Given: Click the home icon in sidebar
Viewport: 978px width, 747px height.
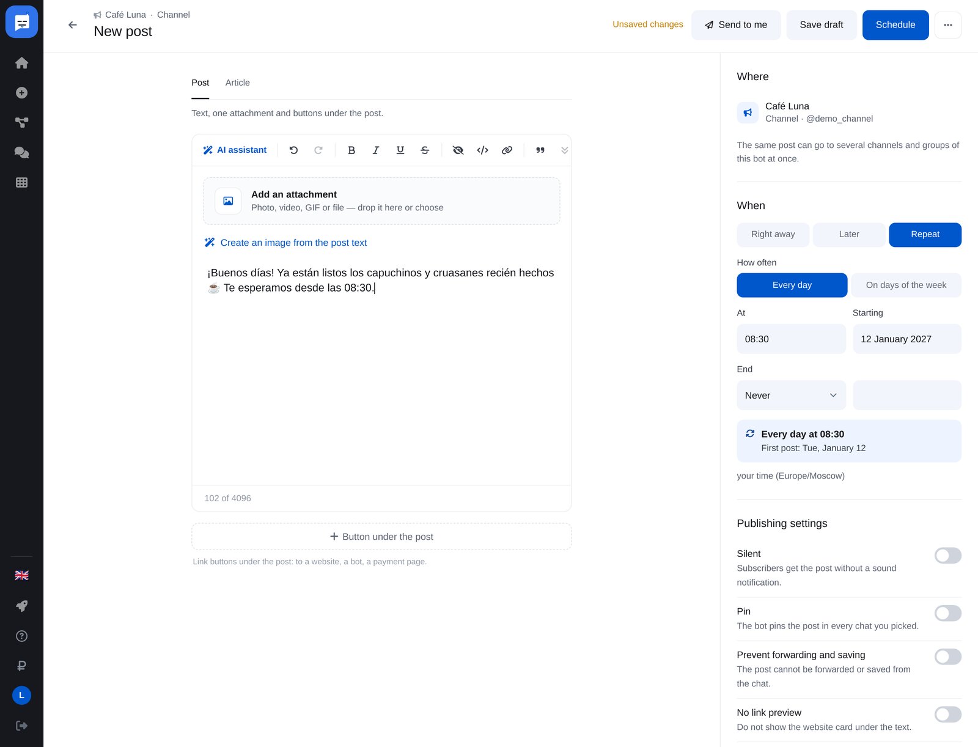Looking at the screenshot, I should pos(21,63).
